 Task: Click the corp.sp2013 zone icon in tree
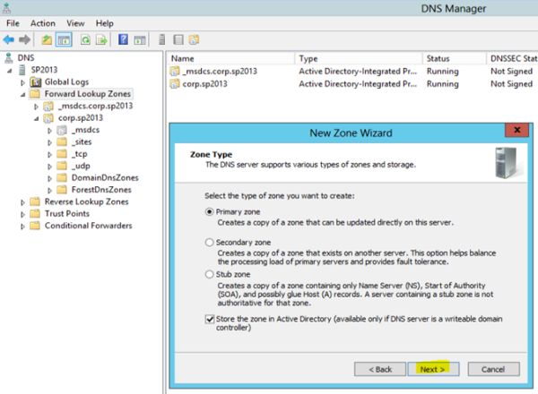click(x=48, y=118)
